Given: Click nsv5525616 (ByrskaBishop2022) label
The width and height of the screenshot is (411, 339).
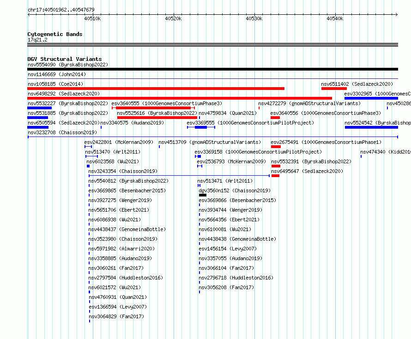Looking at the screenshot, I should pos(157,113).
